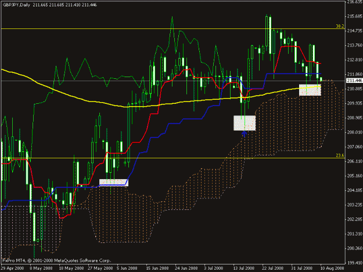
Task: Click the 8 May 2008 date label
Action: pos(41,269)
